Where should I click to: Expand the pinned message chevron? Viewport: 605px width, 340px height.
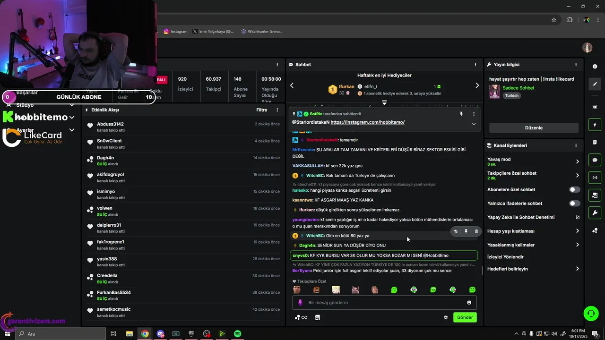[x=474, y=124]
